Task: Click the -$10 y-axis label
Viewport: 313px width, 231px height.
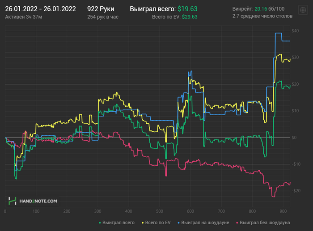Action: 296,164
